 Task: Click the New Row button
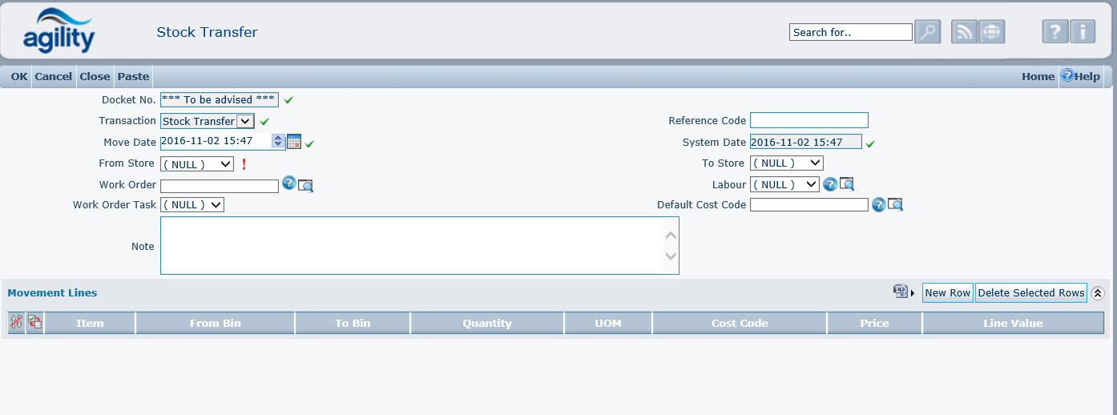pos(947,293)
